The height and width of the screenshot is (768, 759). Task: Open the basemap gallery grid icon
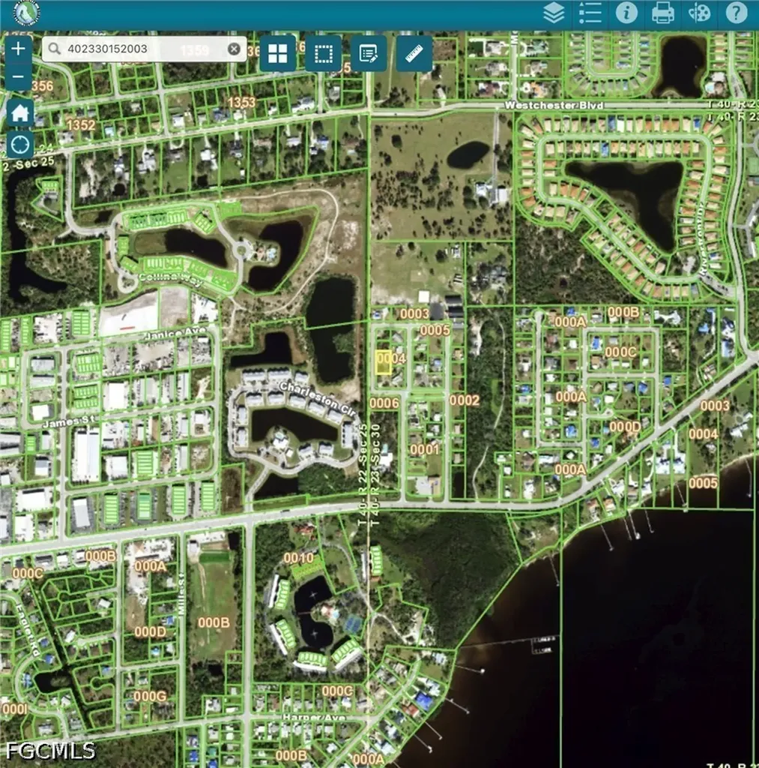(277, 53)
